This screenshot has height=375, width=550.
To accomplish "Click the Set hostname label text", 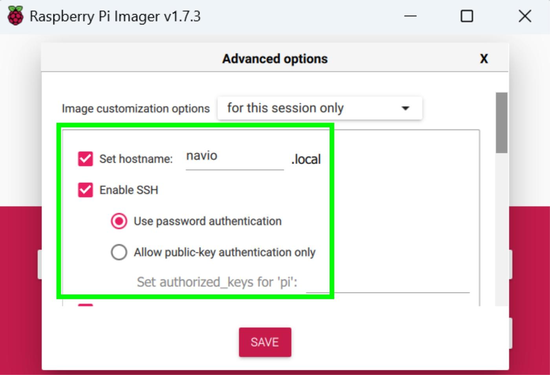I will click(x=137, y=159).
